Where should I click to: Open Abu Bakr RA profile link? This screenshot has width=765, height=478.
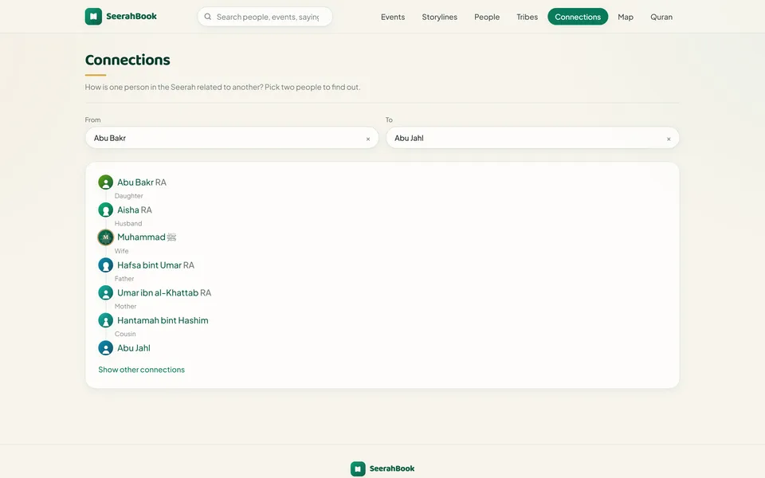click(142, 182)
